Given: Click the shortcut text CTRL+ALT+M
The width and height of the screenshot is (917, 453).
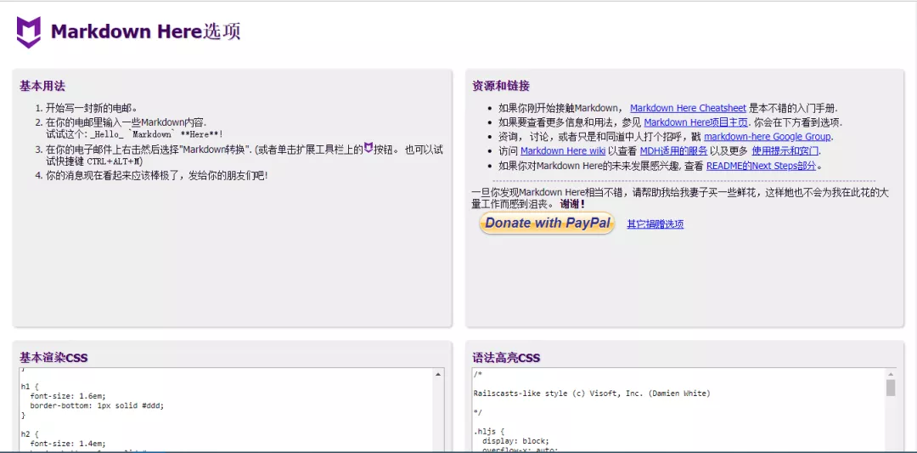Looking at the screenshot, I should click(115, 161).
